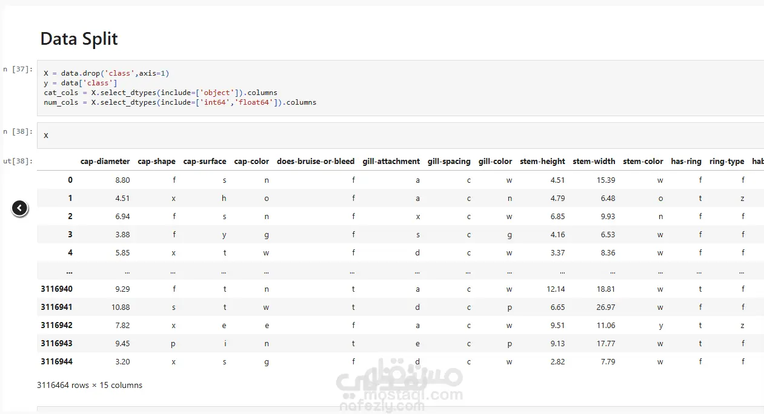The image size is (764, 414).
Task: Click the code cell defining X and y
Action: pos(400,88)
